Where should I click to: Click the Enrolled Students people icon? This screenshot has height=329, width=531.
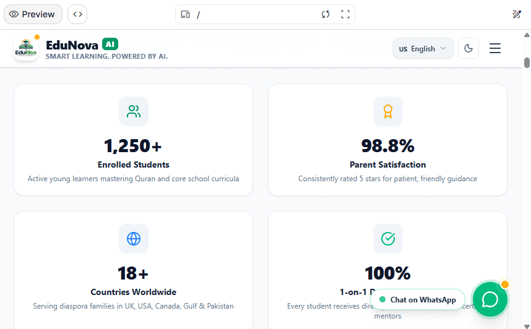point(134,111)
